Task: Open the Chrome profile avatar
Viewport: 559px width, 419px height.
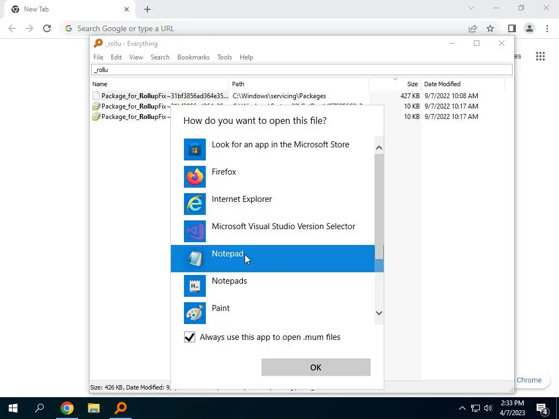Action: (x=530, y=28)
